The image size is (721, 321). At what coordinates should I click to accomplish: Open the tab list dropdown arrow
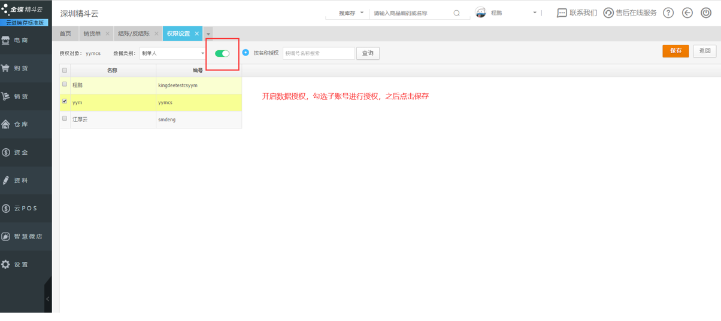click(x=208, y=34)
